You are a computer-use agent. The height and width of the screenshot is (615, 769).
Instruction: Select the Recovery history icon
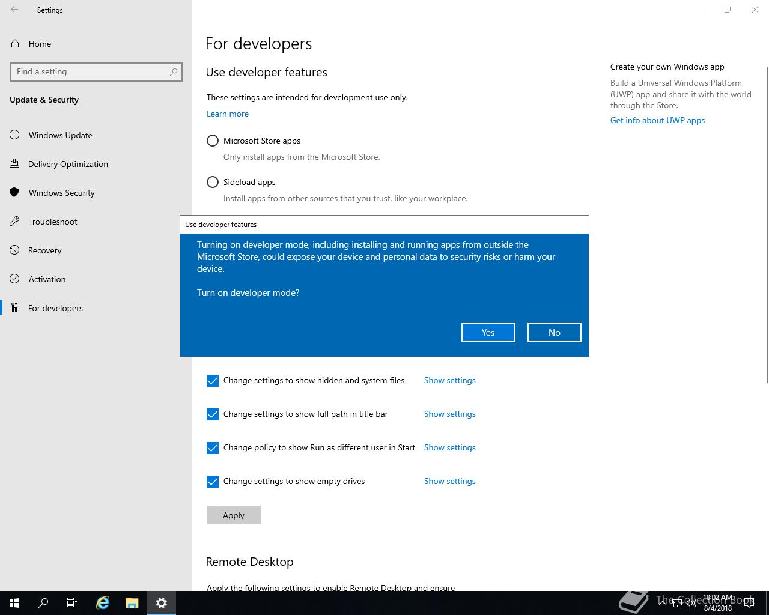(14, 250)
